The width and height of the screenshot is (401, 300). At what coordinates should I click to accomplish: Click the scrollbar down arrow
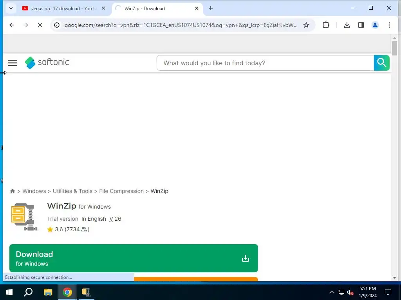(x=394, y=278)
